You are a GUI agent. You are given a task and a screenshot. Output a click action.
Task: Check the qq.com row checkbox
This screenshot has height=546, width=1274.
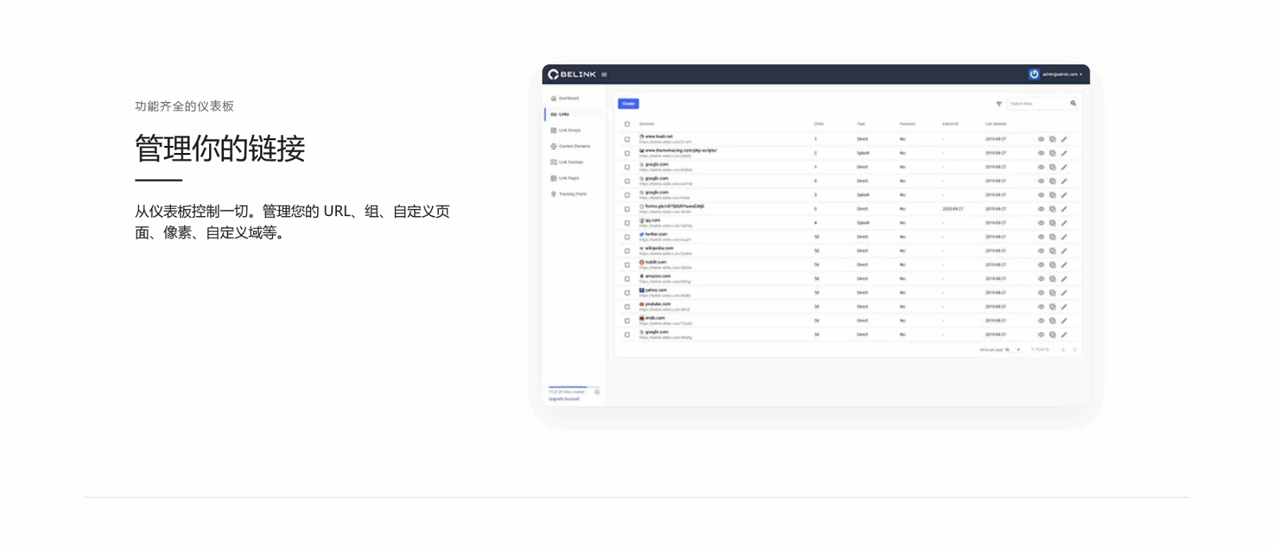(x=627, y=223)
